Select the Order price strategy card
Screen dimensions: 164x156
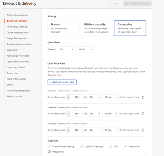tap(130, 28)
